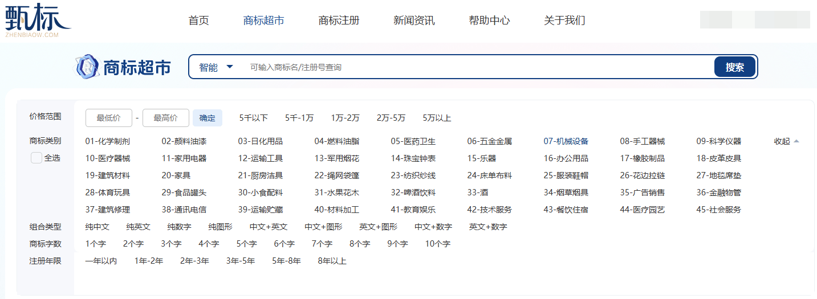Open 帮助中心 in navigation bar
Screen dimensions: 817x299
[489, 21]
